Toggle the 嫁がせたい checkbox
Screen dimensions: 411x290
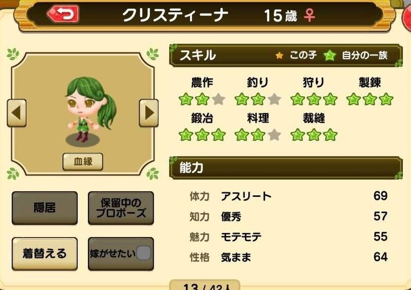(x=144, y=253)
